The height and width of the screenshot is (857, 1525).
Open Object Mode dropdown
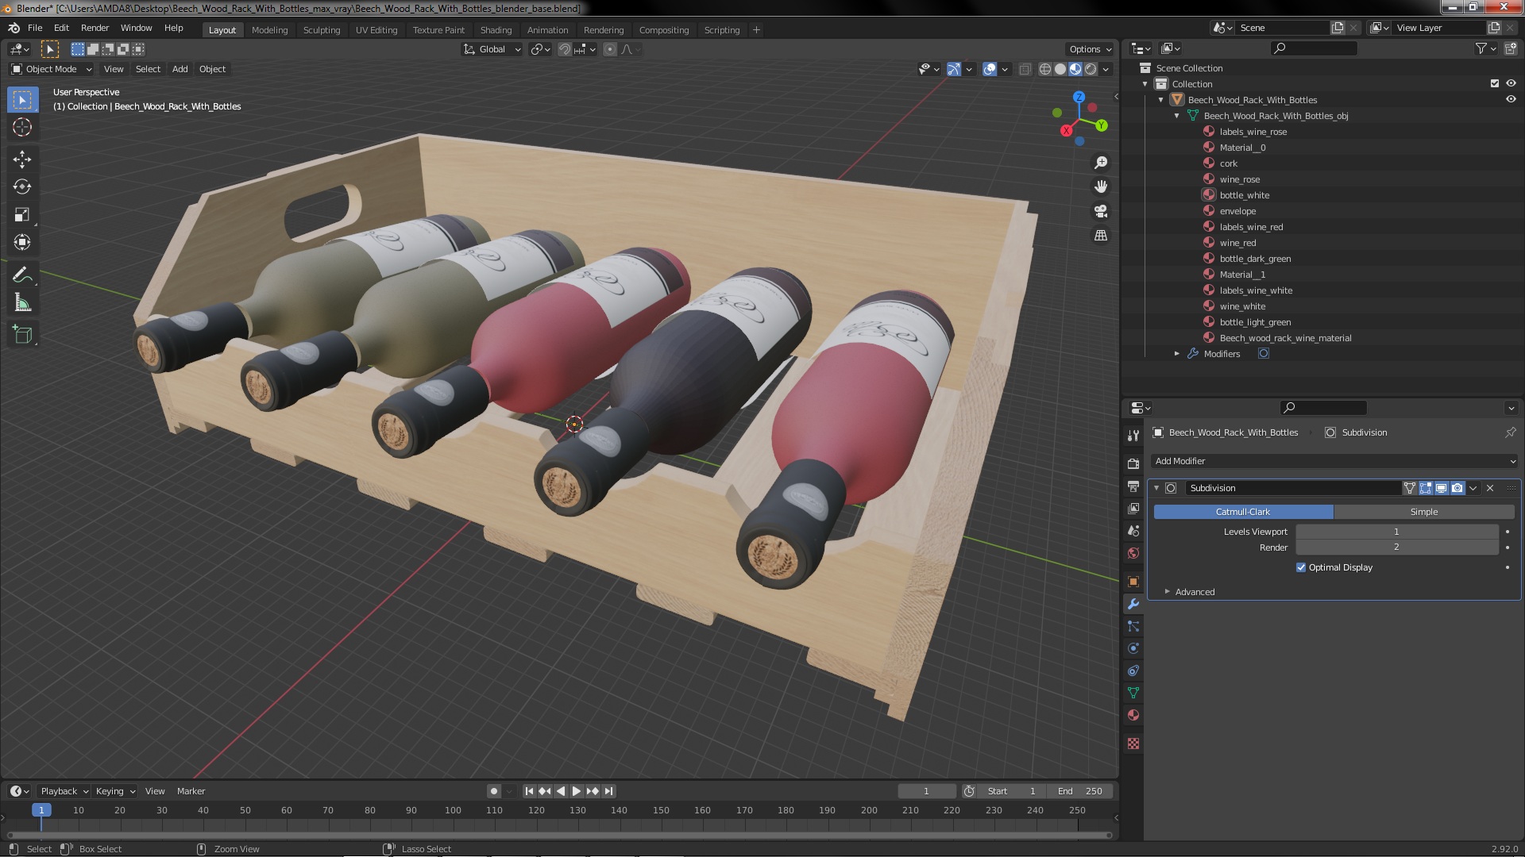tap(51, 69)
